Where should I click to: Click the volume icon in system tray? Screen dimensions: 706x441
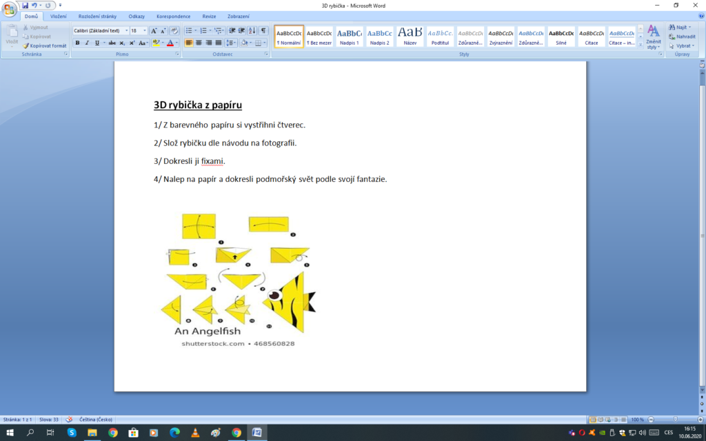point(642,433)
